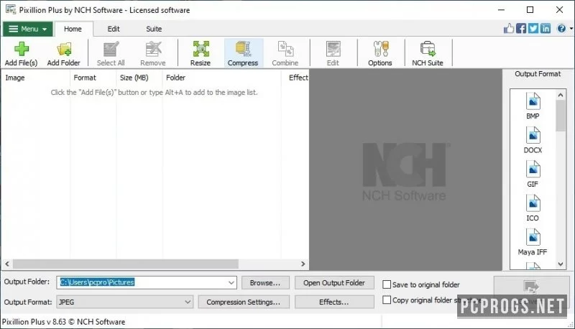Click the Output Format list scroll down arrow
575x329 pixels.
561,264
